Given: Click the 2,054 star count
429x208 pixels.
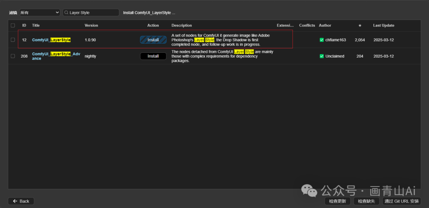Looking at the screenshot, I should tap(360, 40).
